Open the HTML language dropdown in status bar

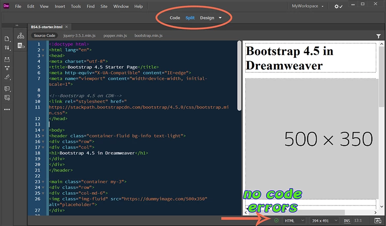pos(295,220)
